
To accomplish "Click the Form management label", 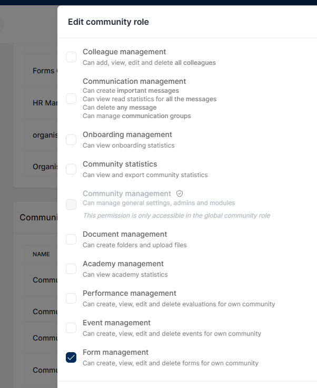I will [x=115, y=352].
